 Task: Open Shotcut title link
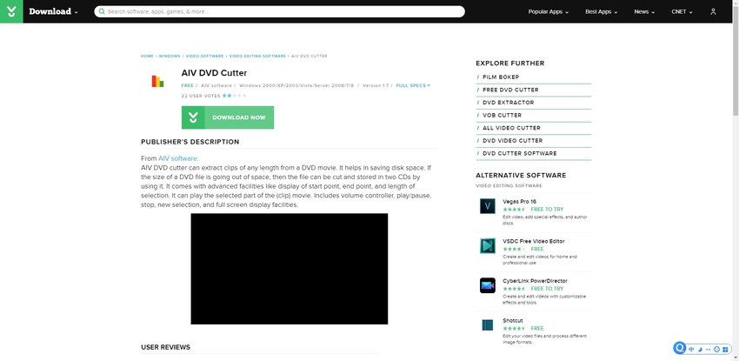pos(513,320)
